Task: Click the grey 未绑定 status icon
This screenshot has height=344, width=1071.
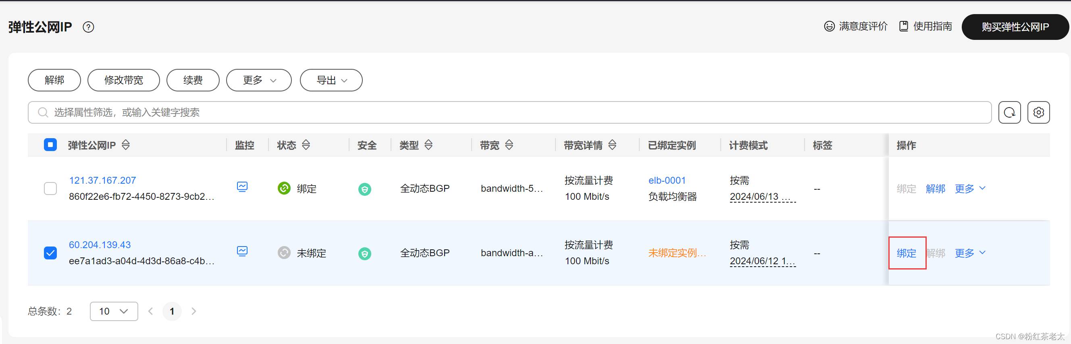Action: coord(284,253)
